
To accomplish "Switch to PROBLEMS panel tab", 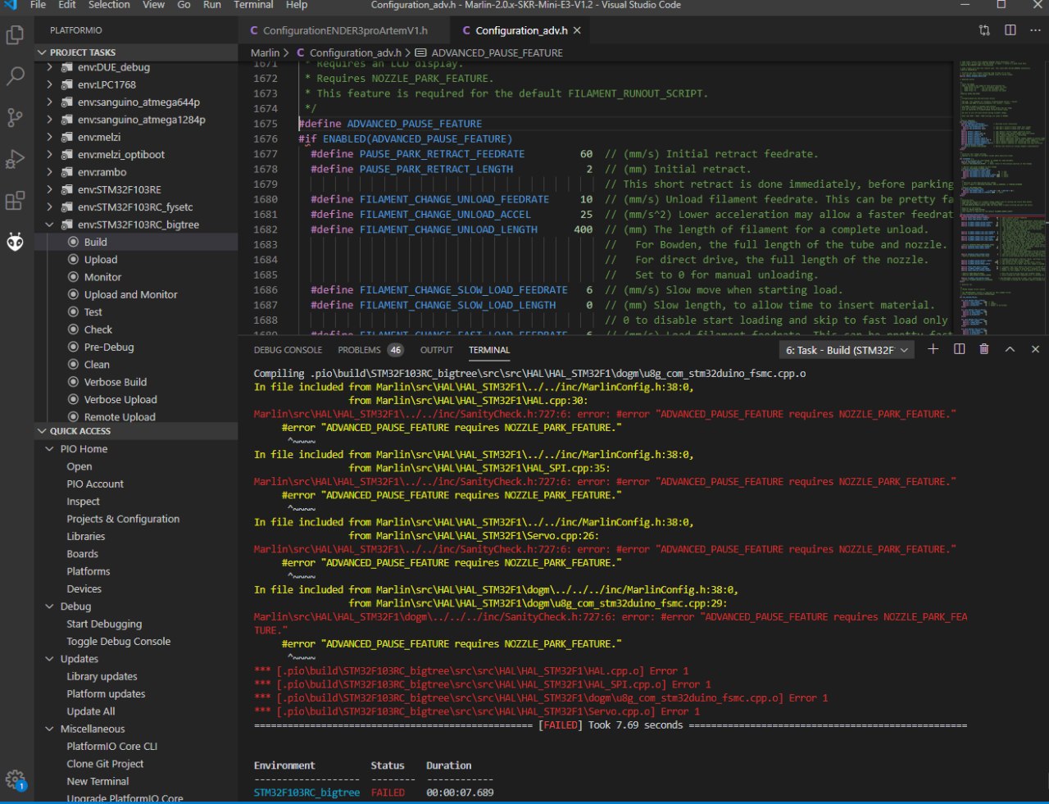I will point(370,350).
